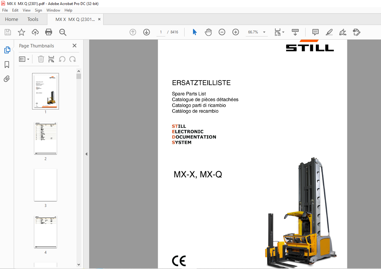381x269 pixels.
Task: Go to the previous page with the up arrow
Action: pos(133,32)
